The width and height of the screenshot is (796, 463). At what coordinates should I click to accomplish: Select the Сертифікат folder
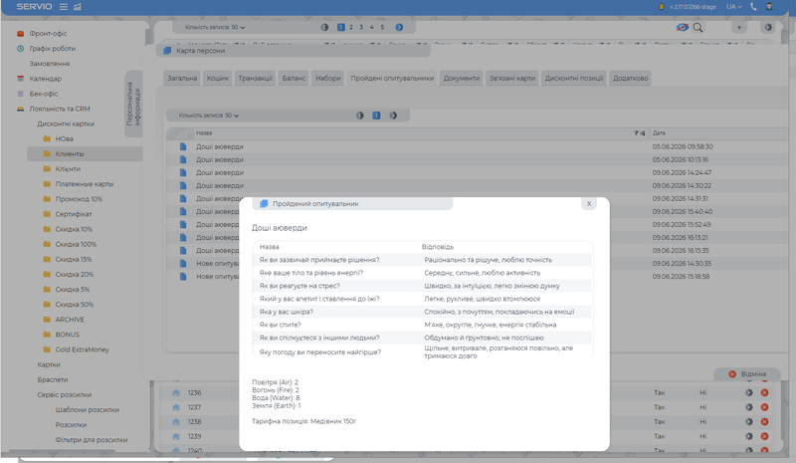tap(74, 214)
